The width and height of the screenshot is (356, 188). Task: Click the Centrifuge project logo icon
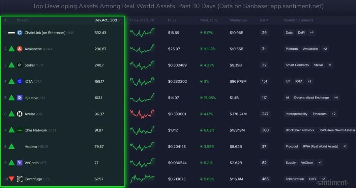coord(20,179)
